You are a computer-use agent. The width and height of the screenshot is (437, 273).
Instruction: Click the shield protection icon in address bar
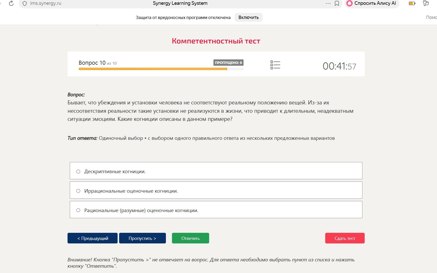25,4
